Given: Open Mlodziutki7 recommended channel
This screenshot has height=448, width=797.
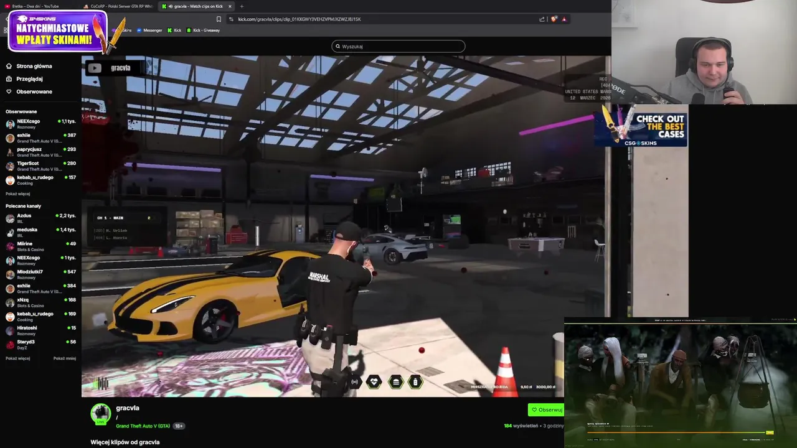Looking at the screenshot, I should click(40, 274).
